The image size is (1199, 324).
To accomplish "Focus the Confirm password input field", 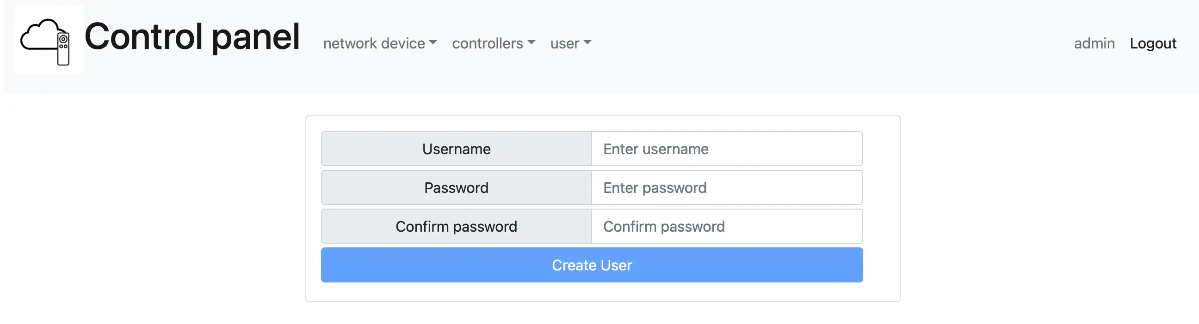I will click(x=726, y=227).
